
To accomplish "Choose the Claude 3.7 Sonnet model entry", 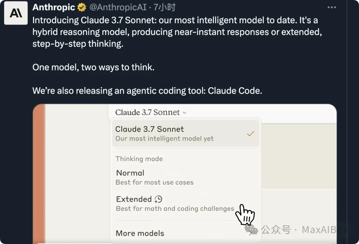I will pyautogui.click(x=185, y=133).
